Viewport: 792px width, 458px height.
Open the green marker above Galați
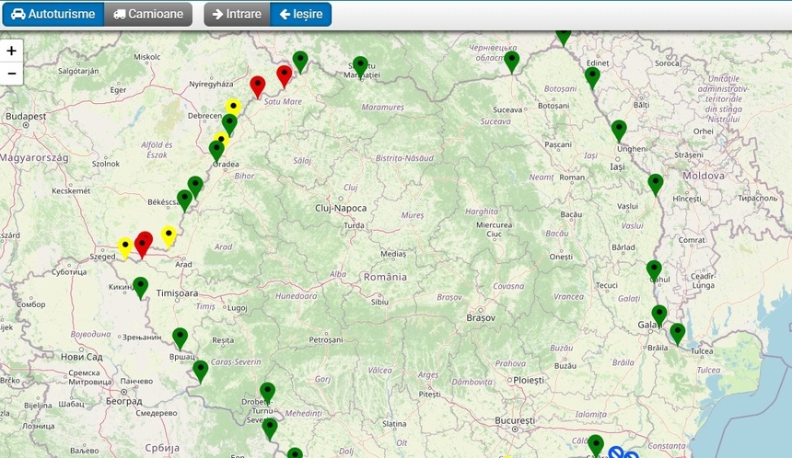pyautogui.click(x=659, y=314)
